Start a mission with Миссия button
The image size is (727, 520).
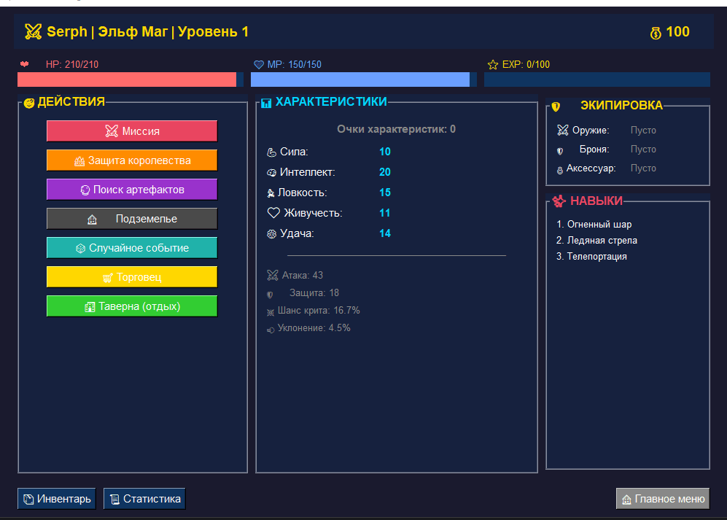click(x=131, y=131)
